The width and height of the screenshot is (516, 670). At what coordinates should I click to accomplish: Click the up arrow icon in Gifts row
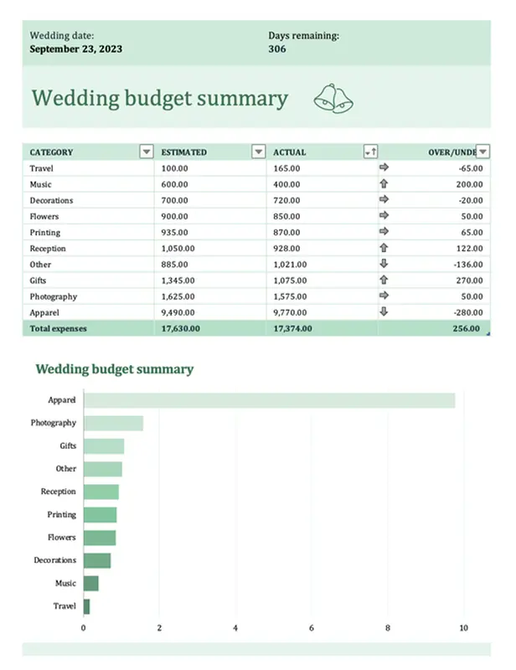click(384, 280)
